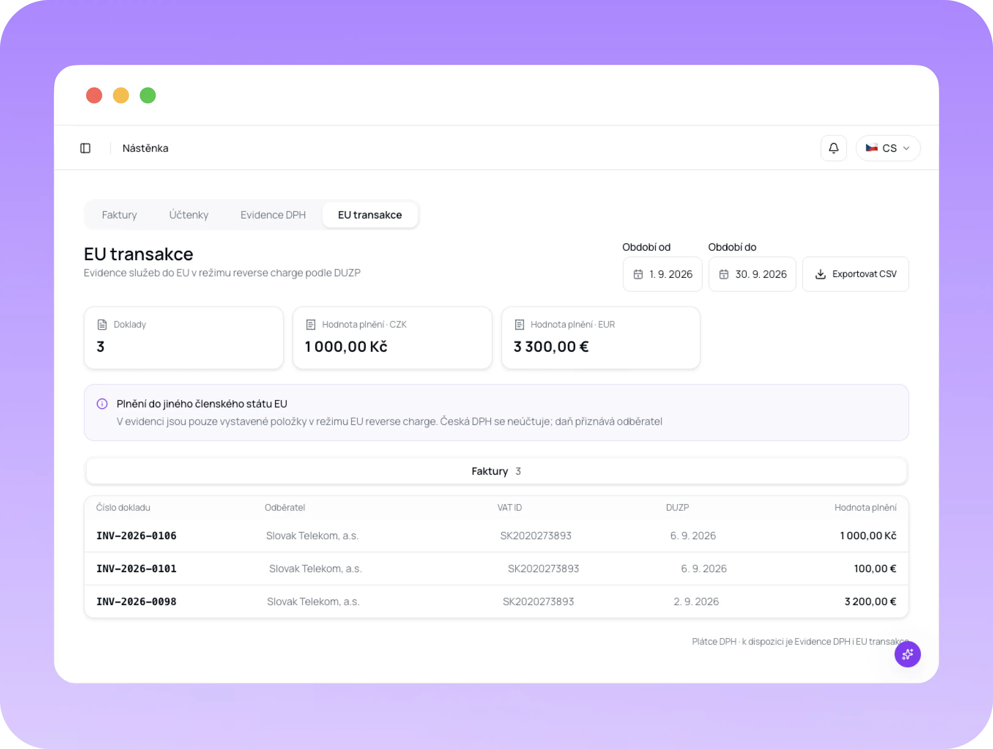
Task: Open invoice INV-2026-0106
Action: tap(136, 536)
